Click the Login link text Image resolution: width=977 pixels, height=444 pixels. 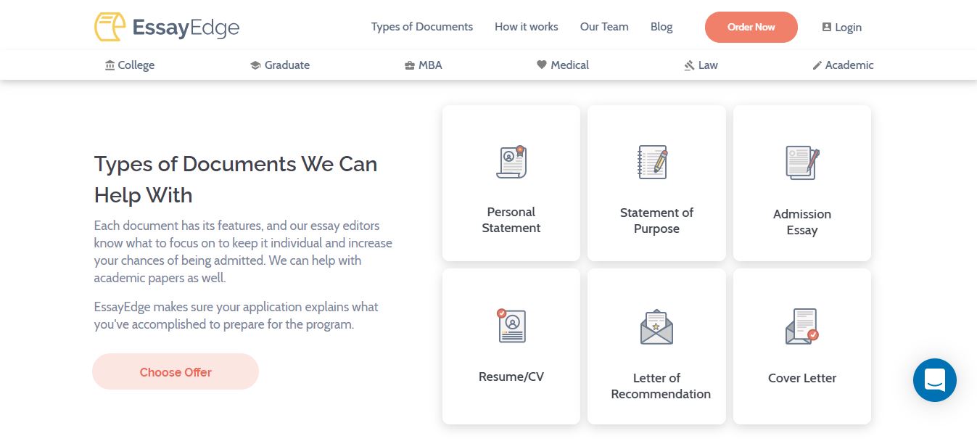[848, 28]
